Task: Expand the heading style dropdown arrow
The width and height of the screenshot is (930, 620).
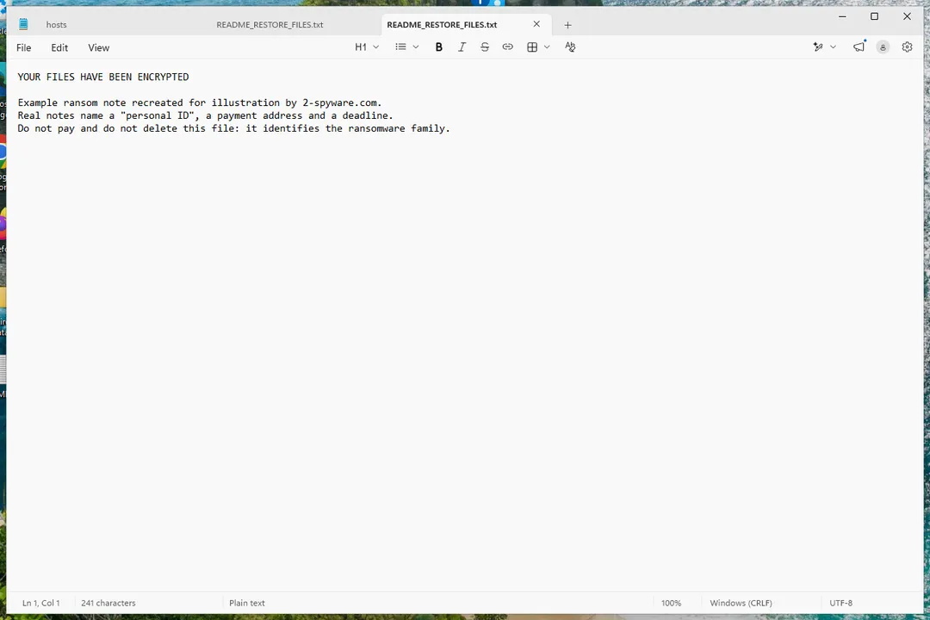Action: [376, 46]
